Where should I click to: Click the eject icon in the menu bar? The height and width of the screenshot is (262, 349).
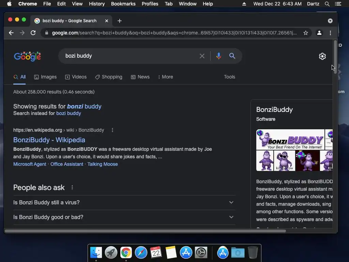[244, 4]
